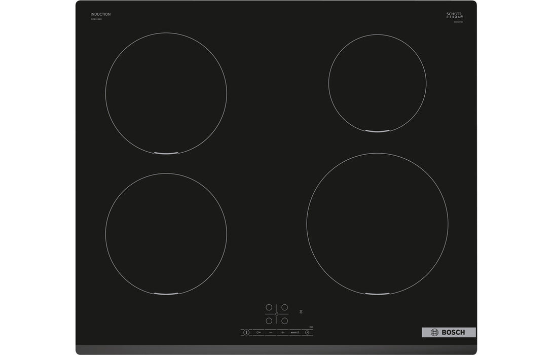Select the front-left zone indicator circle
Screen dimensions: 553x355
pos(269,321)
